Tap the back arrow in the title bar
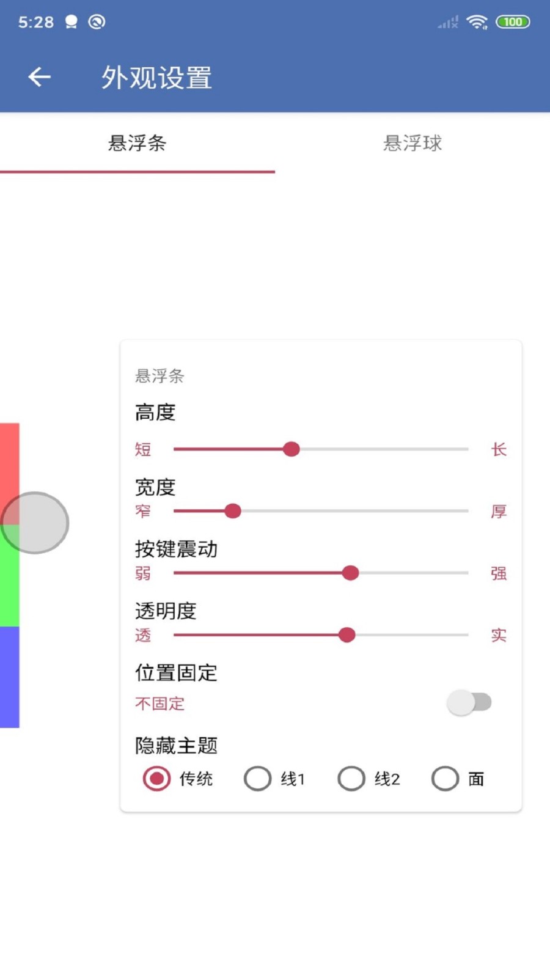The image size is (550, 978). point(38,76)
